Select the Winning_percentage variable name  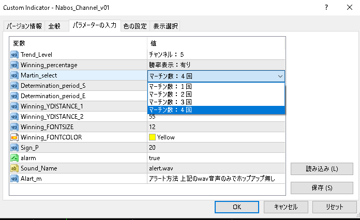pyautogui.click(x=49, y=65)
